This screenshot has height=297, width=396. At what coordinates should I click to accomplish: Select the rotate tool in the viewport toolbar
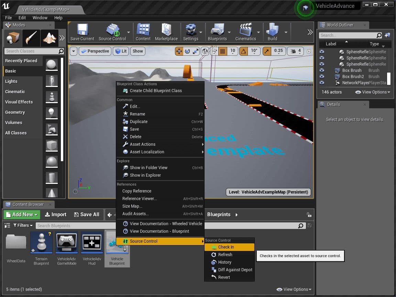click(x=187, y=51)
